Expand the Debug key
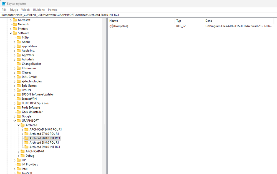This screenshot has height=174, width=277. (19, 156)
